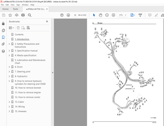Go to Contents bookmark
This screenshot has width=164, height=126.
click(x=19, y=35)
